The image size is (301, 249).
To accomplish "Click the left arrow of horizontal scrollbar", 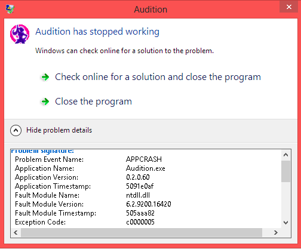I will (x=16, y=232).
